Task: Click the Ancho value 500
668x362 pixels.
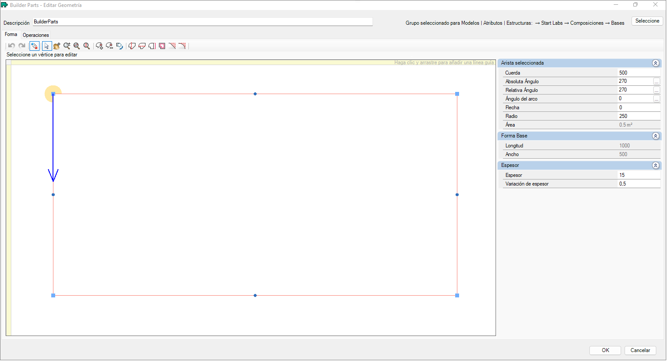Action: tap(623, 154)
